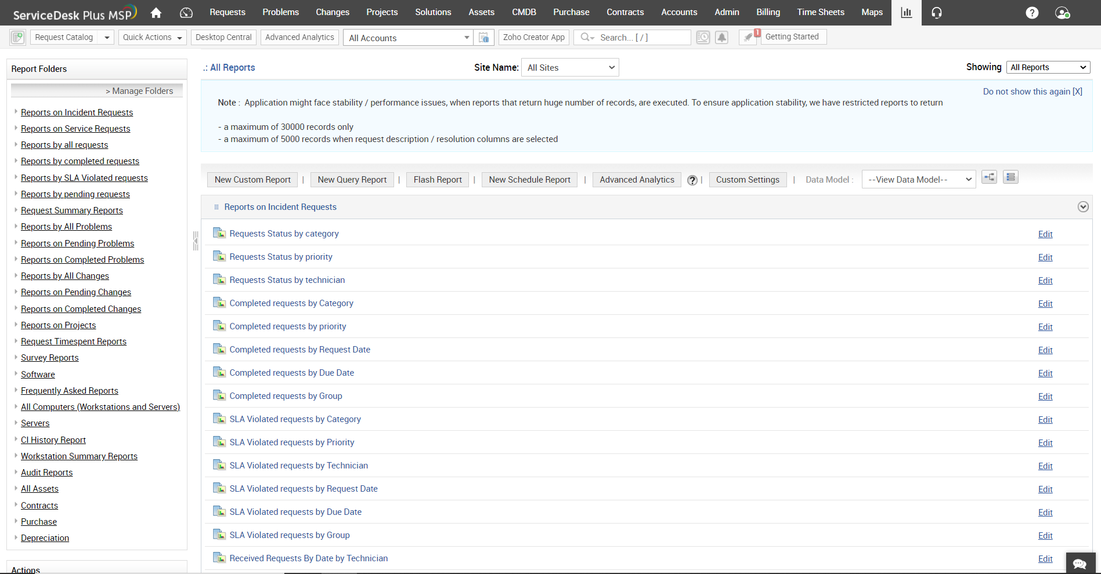Screen dimensions: 1101x574
Task: Click the rocket What's New icon
Action: tap(748, 37)
